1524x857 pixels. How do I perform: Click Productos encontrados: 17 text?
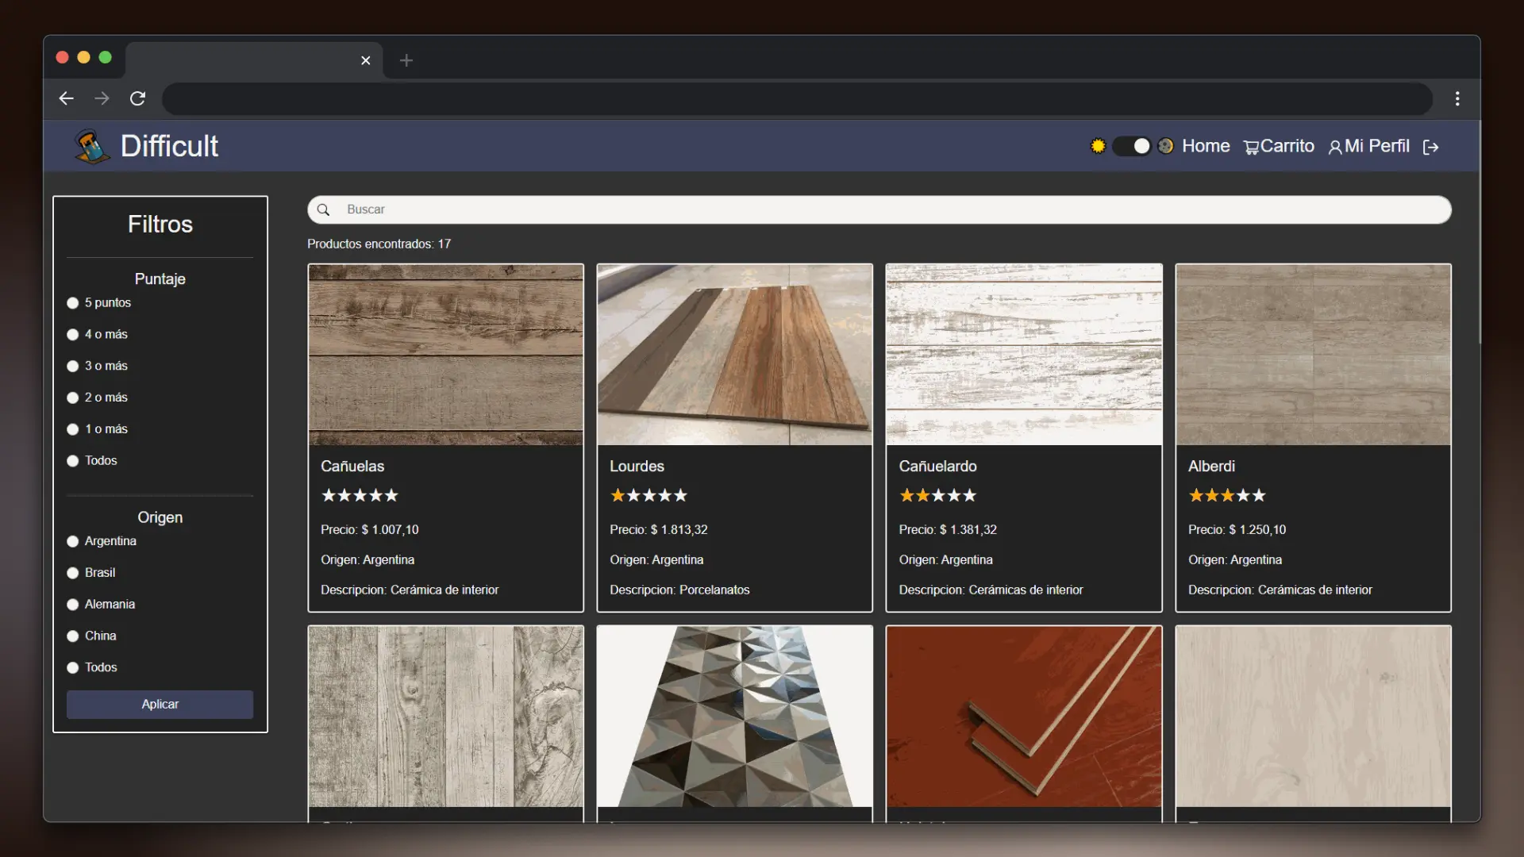click(379, 244)
